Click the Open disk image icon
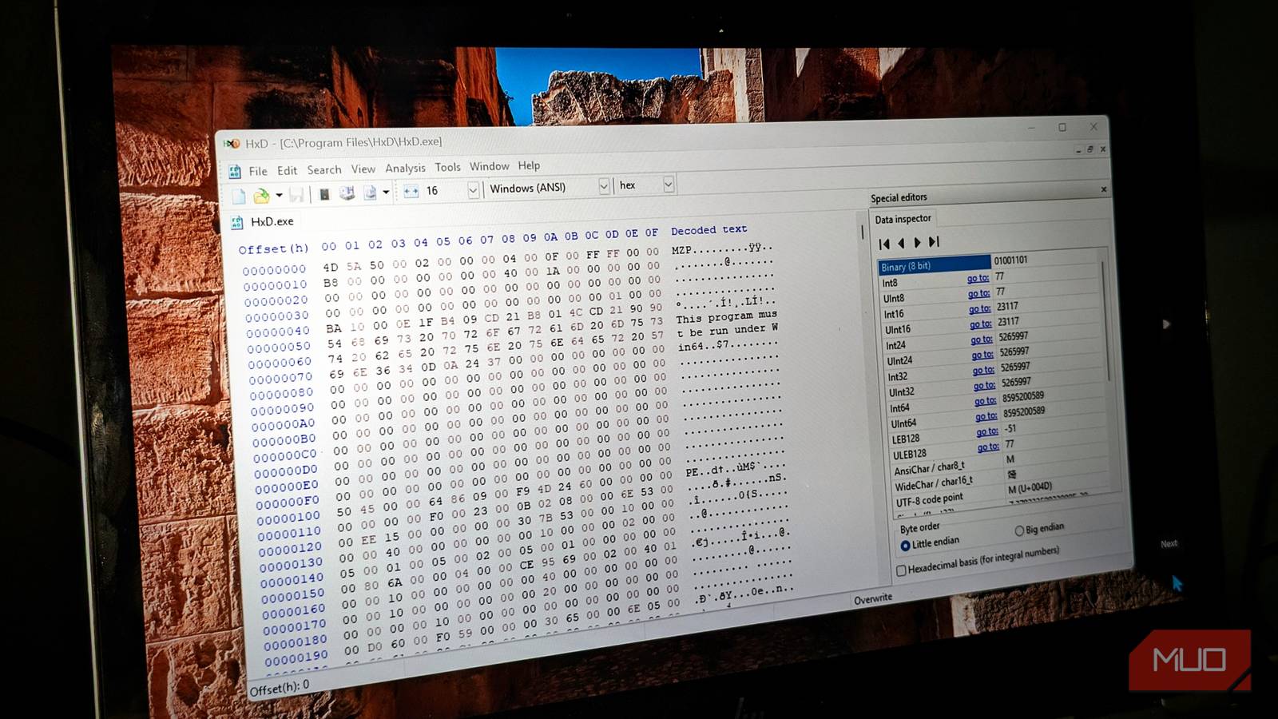This screenshot has height=719, width=1278. pyautogui.click(x=370, y=193)
